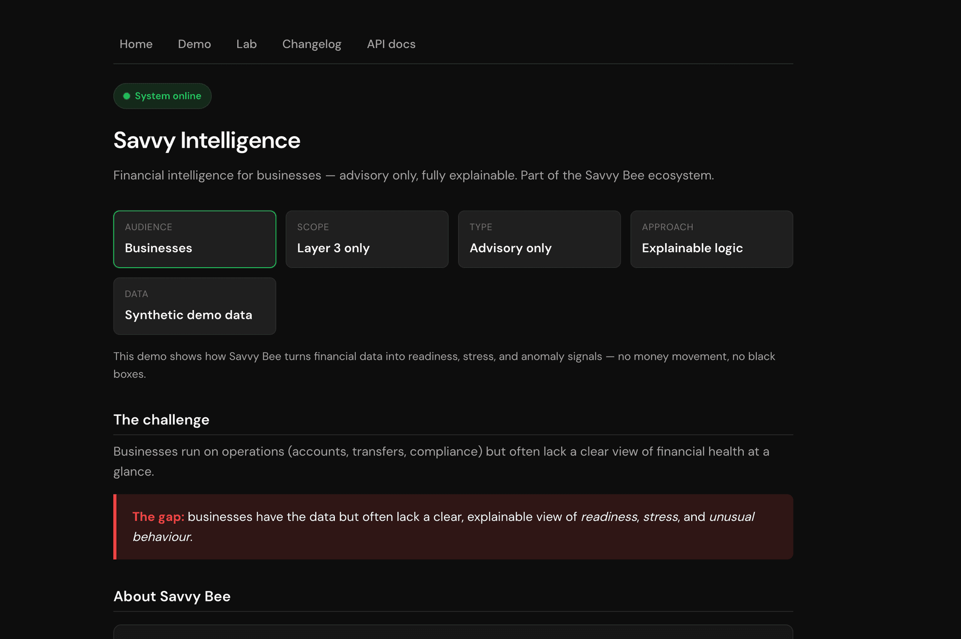Click the paragraph beginning 'This demo shows how'
Screen dimensions: 961x639
pyautogui.click(x=444, y=365)
